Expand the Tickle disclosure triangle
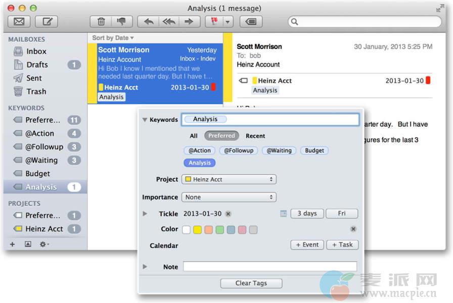The image size is (453, 303). pos(145,214)
